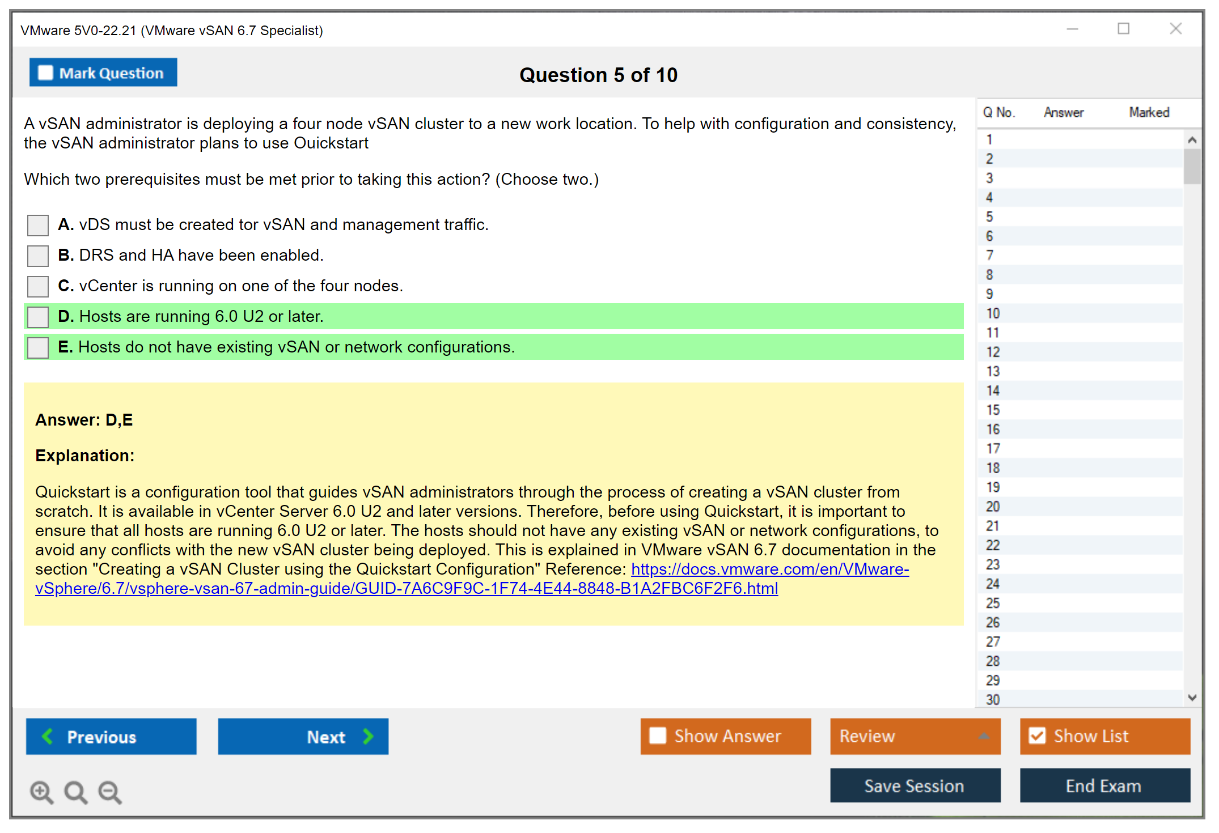This screenshot has height=833, width=1219.
Task: Click the zoom in magnifier icon
Action: [x=41, y=791]
